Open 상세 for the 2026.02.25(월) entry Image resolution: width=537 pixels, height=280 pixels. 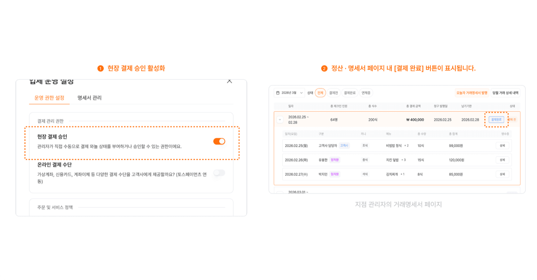point(502,145)
